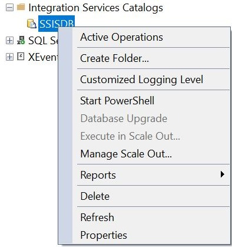Select the SSISDB catalog node

(57, 24)
